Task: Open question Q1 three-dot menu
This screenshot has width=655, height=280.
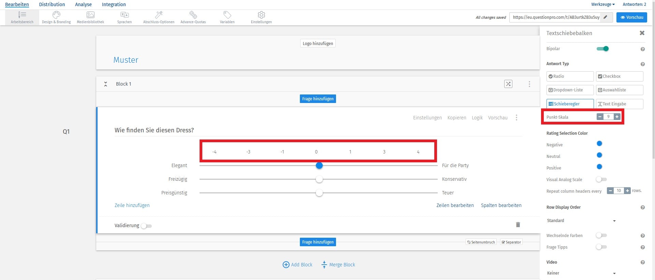Action: [x=516, y=118]
